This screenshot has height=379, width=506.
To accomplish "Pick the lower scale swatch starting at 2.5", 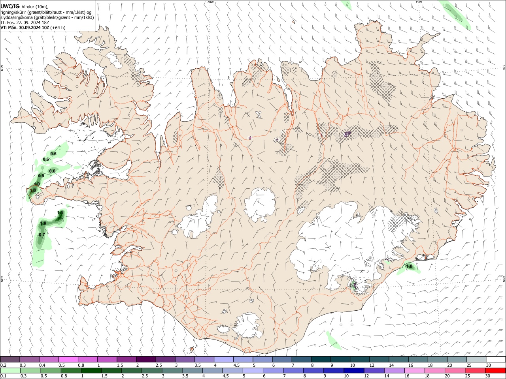I will 152,370.
